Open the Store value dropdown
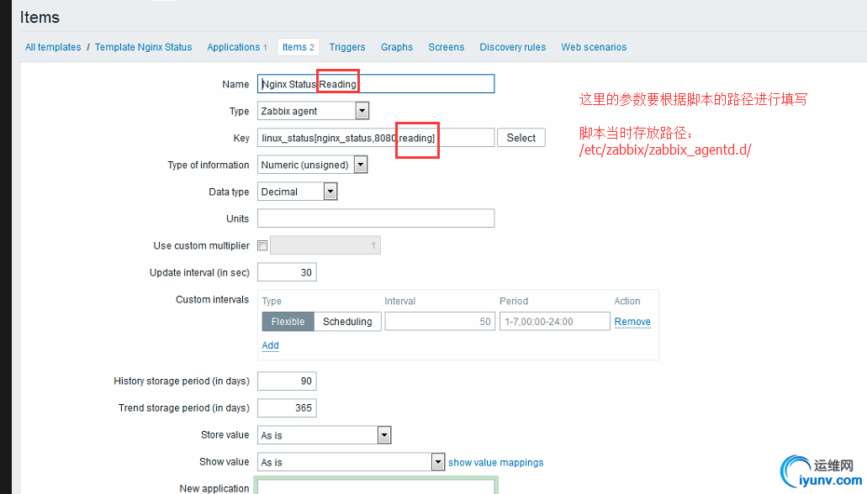This screenshot has width=867, height=494. point(325,435)
